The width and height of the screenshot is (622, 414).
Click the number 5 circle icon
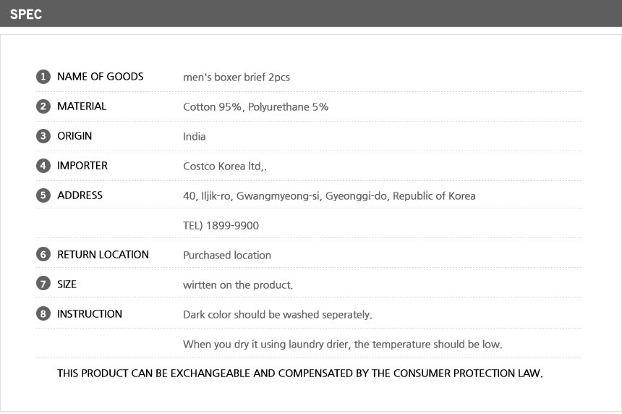(x=43, y=195)
